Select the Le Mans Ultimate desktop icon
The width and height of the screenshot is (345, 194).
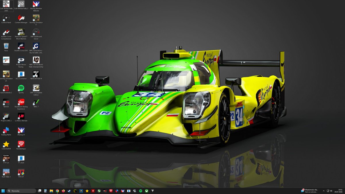(x=21, y=117)
